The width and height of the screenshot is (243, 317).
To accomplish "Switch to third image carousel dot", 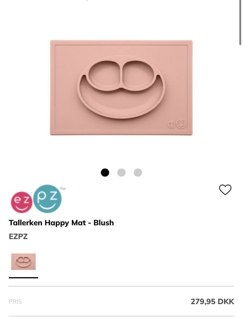I will pyautogui.click(x=138, y=172).
